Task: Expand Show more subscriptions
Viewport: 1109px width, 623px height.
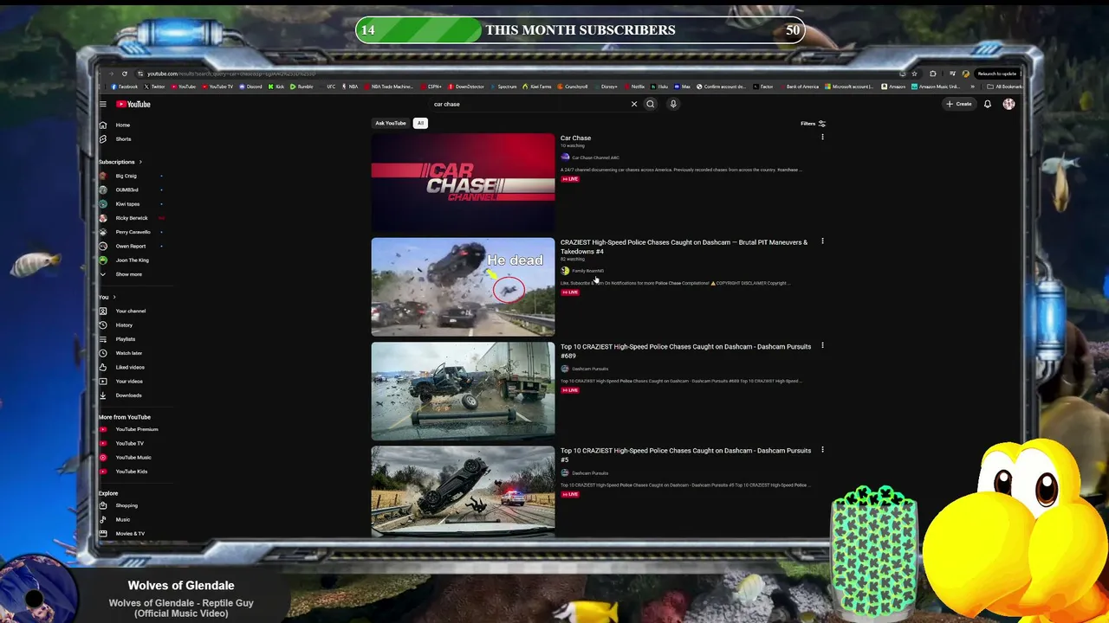Action: point(121,274)
